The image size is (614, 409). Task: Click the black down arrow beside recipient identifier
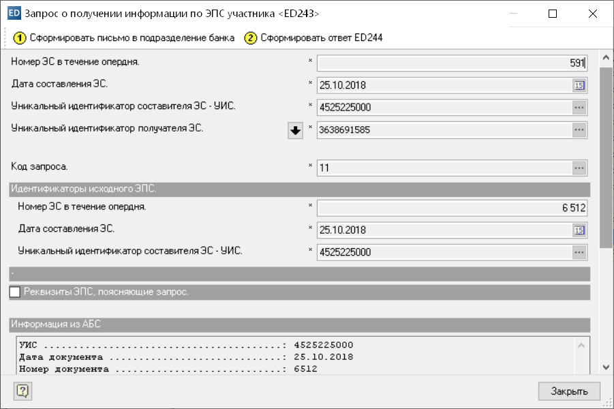tap(295, 132)
